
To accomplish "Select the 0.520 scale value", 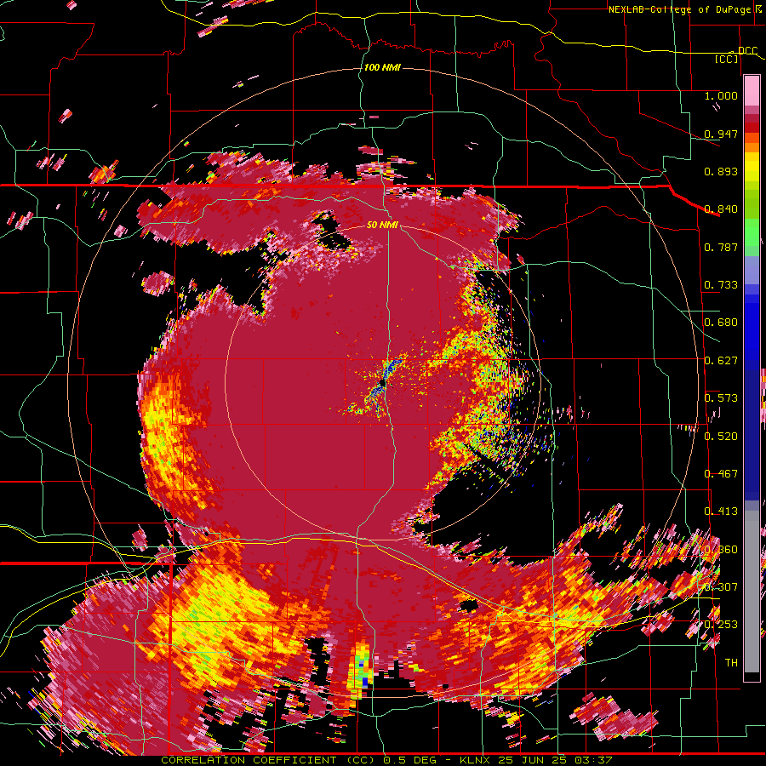I will point(721,437).
